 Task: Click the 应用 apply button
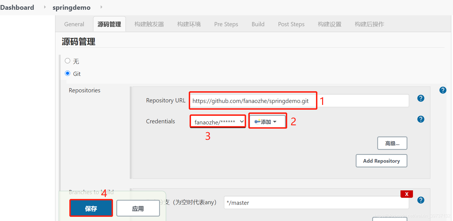pos(138,208)
